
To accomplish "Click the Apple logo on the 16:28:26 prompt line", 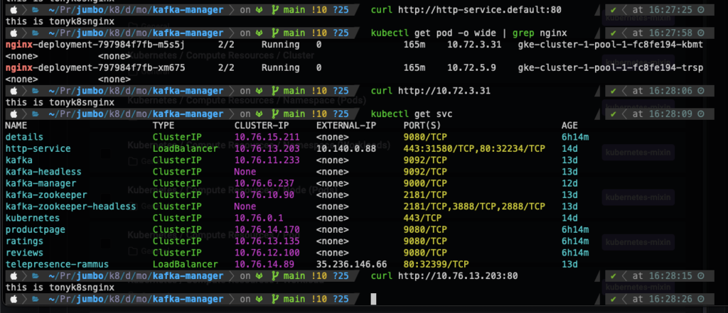I will point(14,299).
